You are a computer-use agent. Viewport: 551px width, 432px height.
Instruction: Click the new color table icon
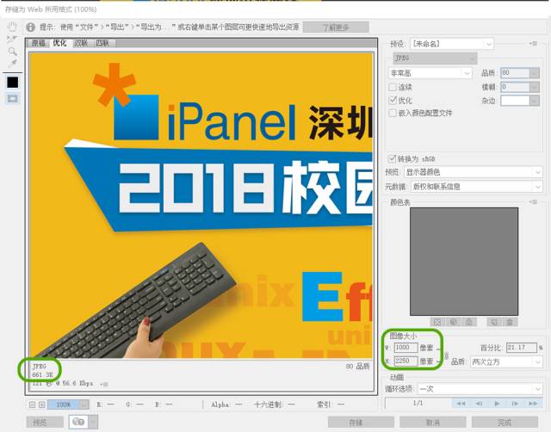(494, 322)
